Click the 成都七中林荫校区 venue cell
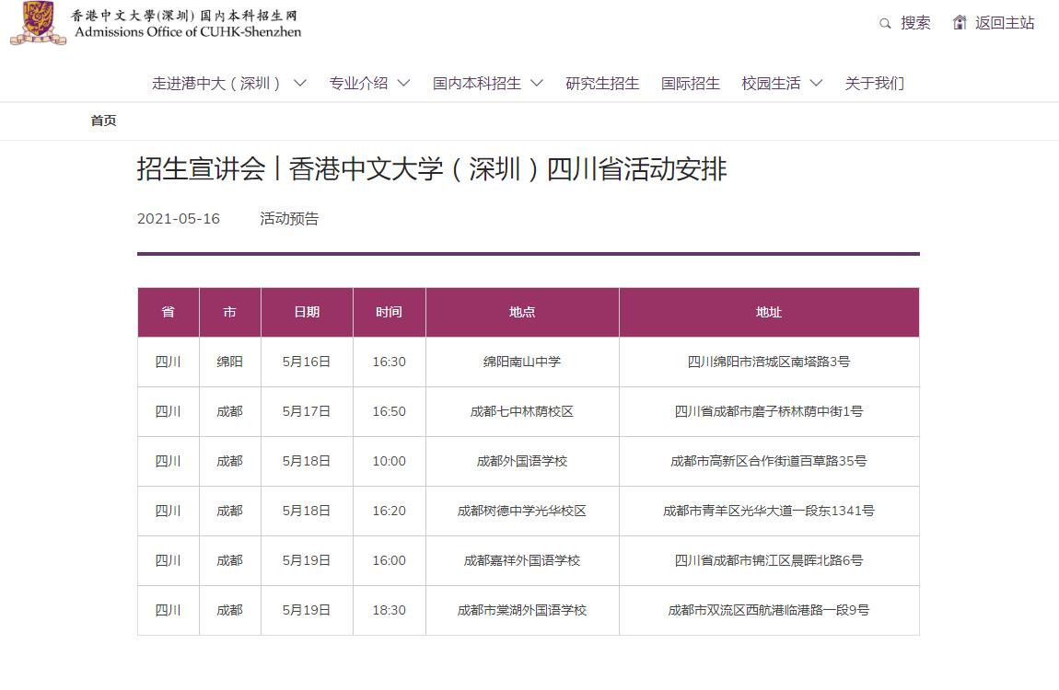This screenshot has height=690, width=1059. pos(522,411)
